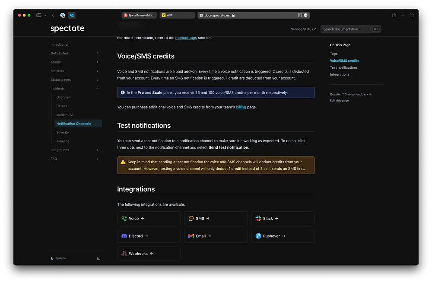432x283 pixels.
Task: Switch to the WIP browser tab
Action: [177, 15]
